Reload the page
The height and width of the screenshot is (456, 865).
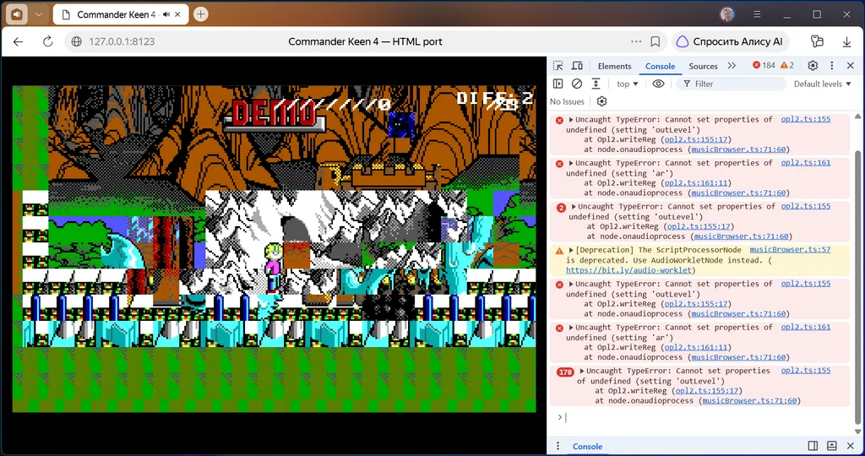(48, 41)
